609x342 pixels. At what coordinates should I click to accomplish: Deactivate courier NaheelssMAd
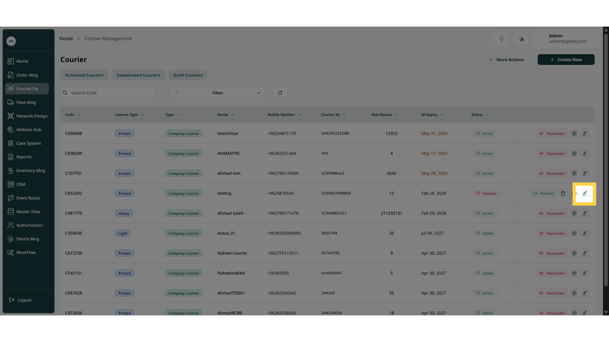pos(552,273)
